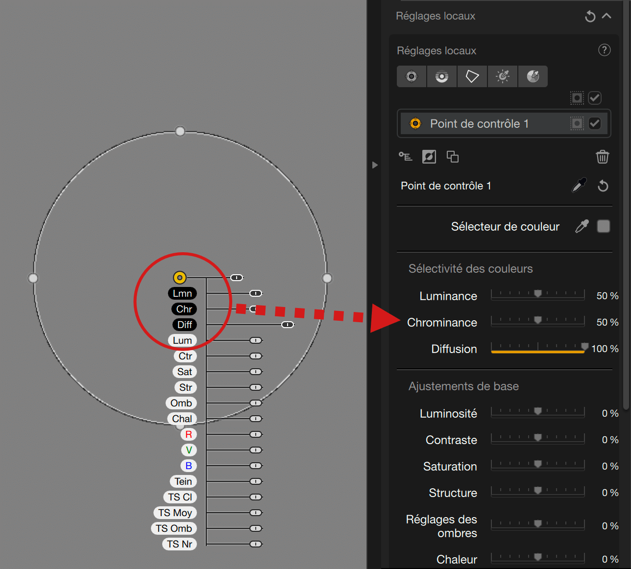Image resolution: width=631 pixels, height=569 pixels.
Task: Click the left handle of the circle
Action: [33, 278]
